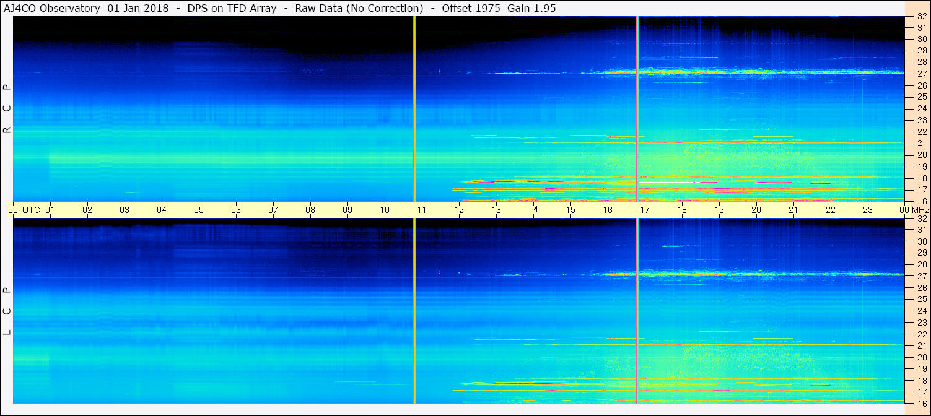Click the '00 UTC' start label on the time axis
The height and width of the screenshot is (416, 931).
(x=24, y=210)
